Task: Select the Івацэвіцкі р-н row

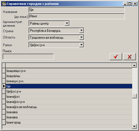Action: [69, 71]
